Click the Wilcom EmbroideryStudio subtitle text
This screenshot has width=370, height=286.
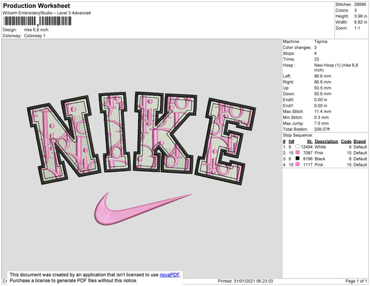(x=47, y=13)
